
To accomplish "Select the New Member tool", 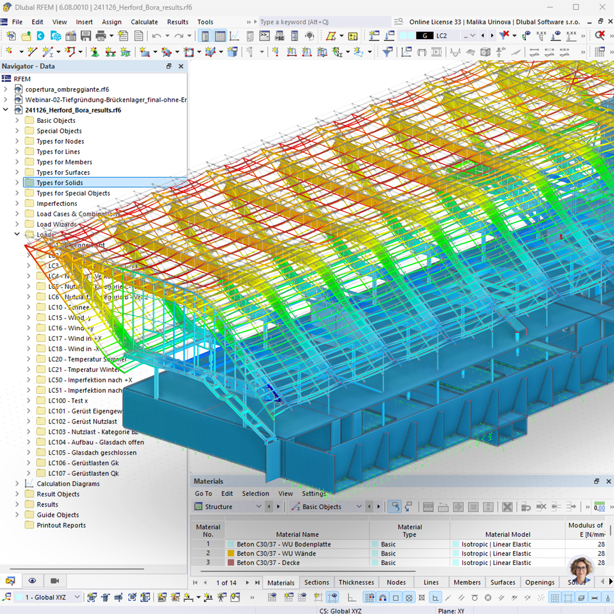I will (x=47, y=51).
